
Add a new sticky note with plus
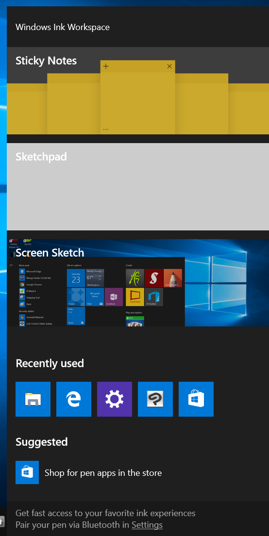[106, 66]
